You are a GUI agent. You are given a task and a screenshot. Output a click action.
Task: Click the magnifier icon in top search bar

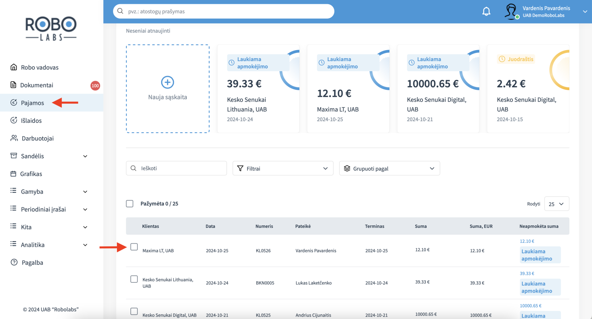click(121, 11)
